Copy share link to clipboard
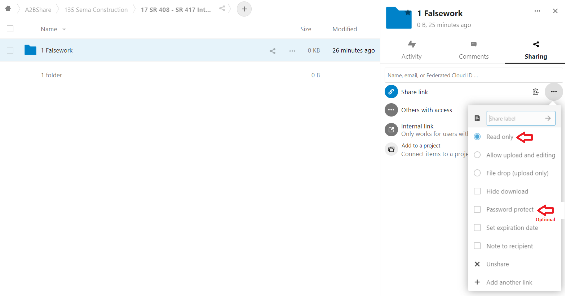The image size is (566, 296). (x=536, y=92)
